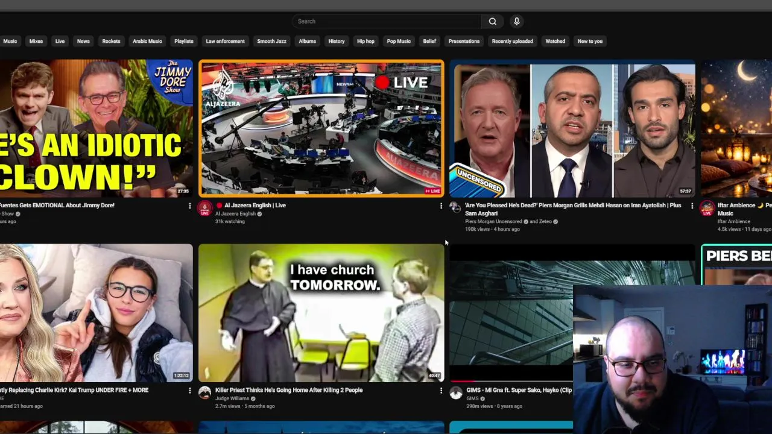Open three-dot menu for Al Jazeera English Live
The image size is (772, 434).
click(441, 206)
